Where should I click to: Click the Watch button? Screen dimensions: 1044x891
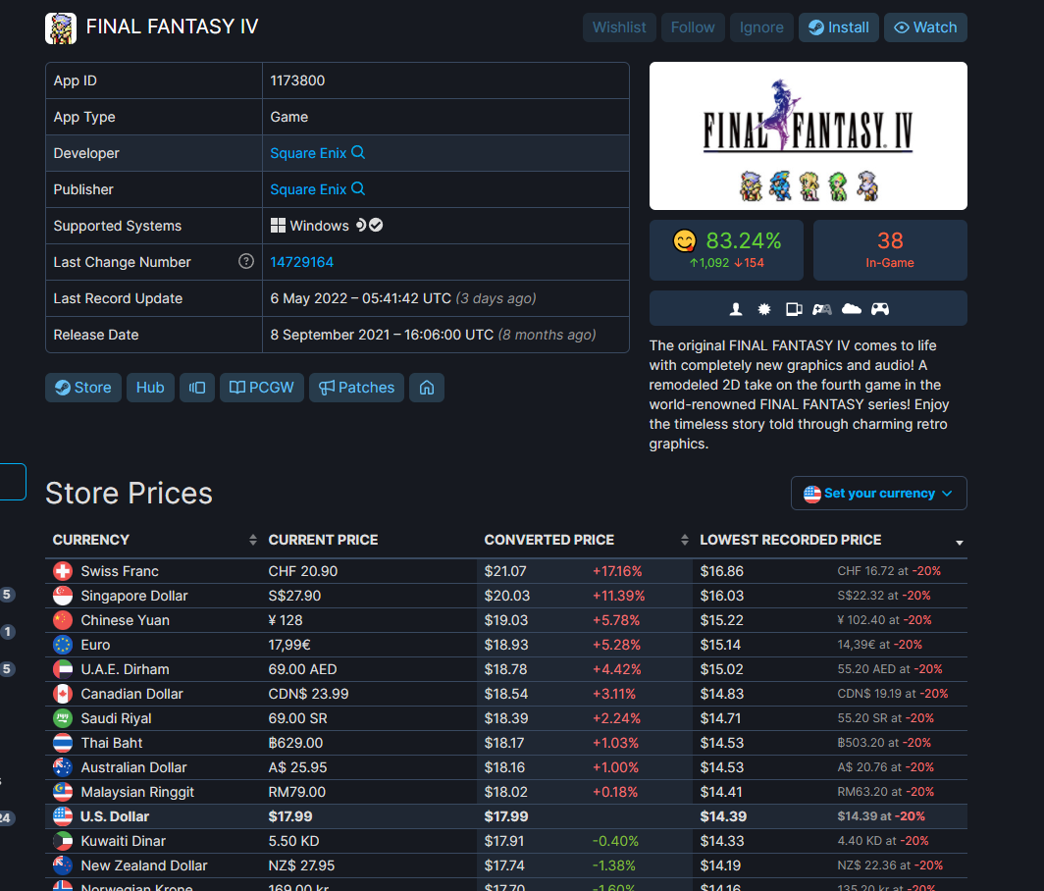coord(925,27)
